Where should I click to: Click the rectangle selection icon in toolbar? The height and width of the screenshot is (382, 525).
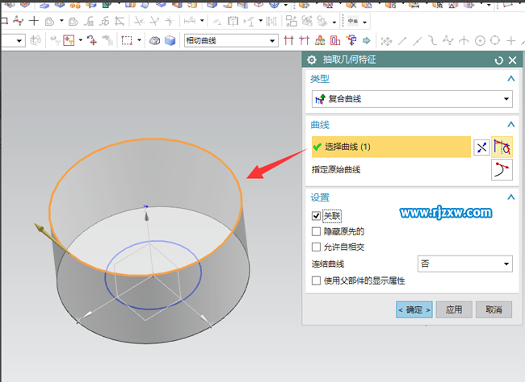tap(126, 40)
